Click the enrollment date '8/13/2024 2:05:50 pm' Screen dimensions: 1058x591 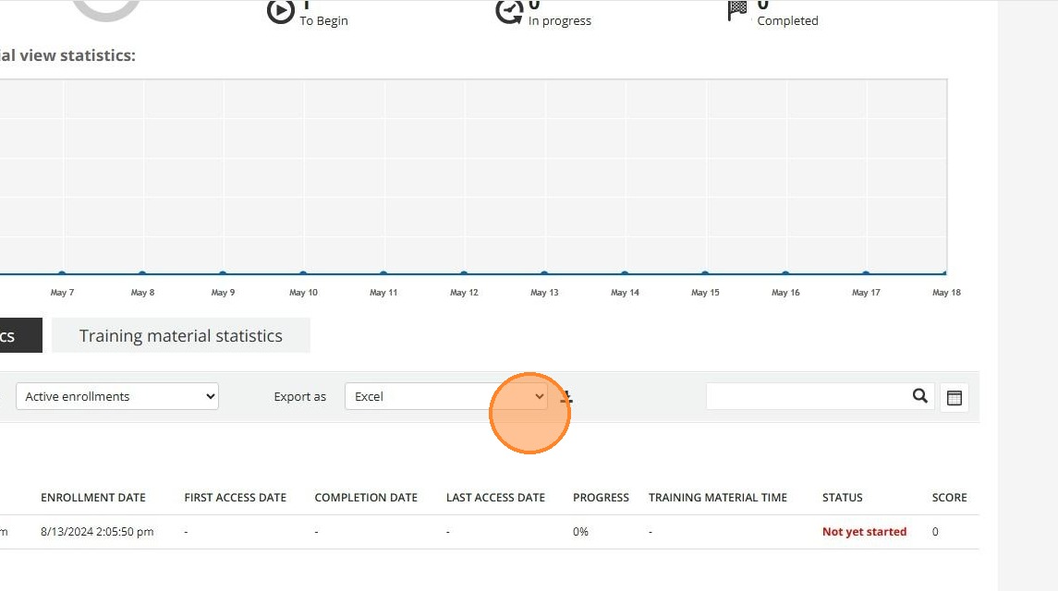pyautogui.click(x=97, y=532)
